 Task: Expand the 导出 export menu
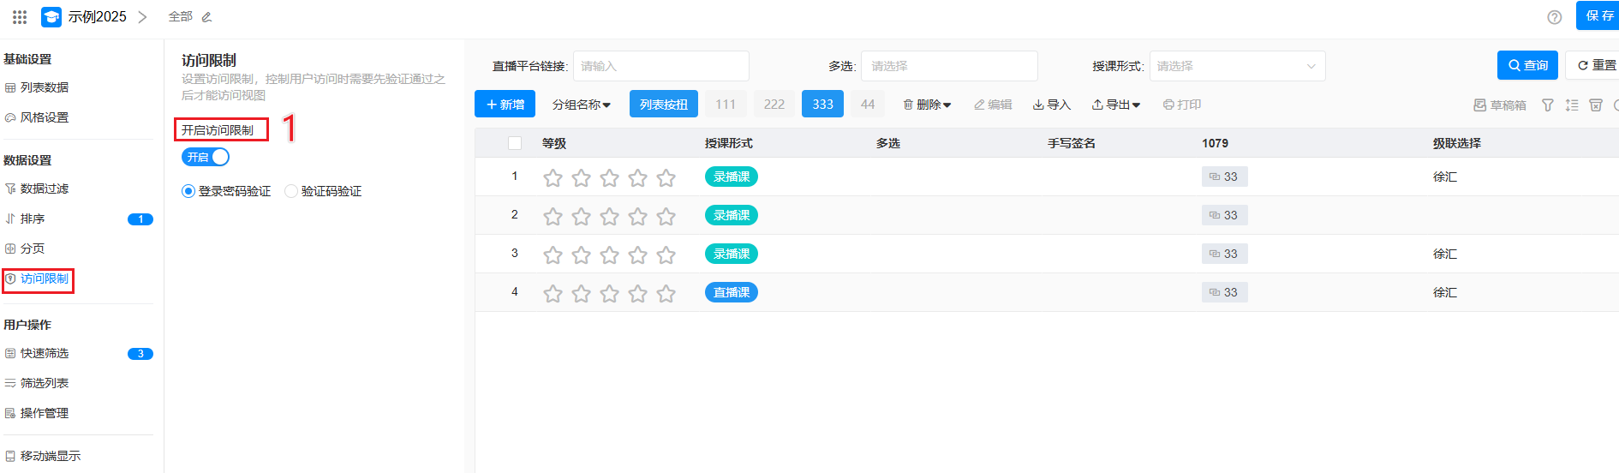pos(1116,105)
